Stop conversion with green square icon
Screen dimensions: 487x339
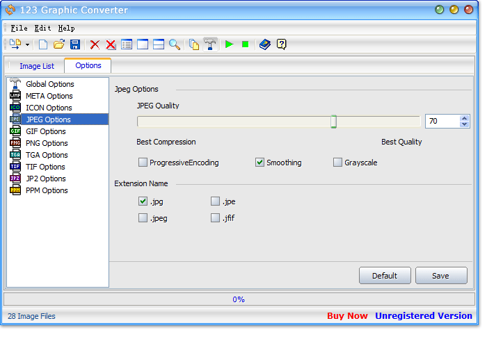[246, 44]
